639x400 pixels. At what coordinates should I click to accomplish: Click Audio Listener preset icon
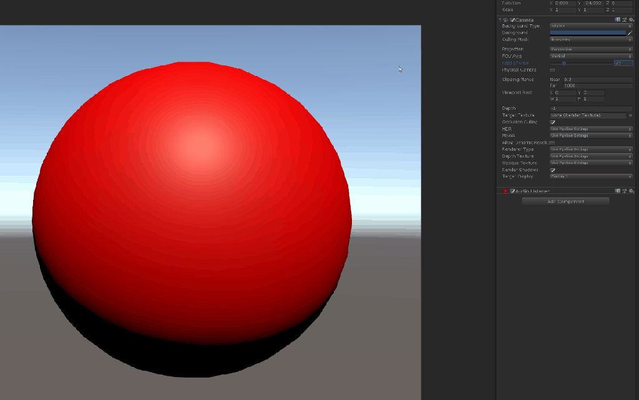click(625, 191)
